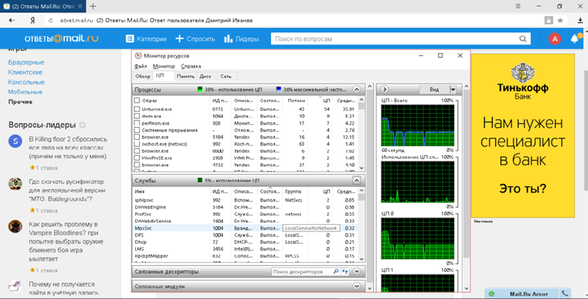Open the Вид dropdown arrow
The width and height of the screenshot is (588, 299).
point(453,89)
